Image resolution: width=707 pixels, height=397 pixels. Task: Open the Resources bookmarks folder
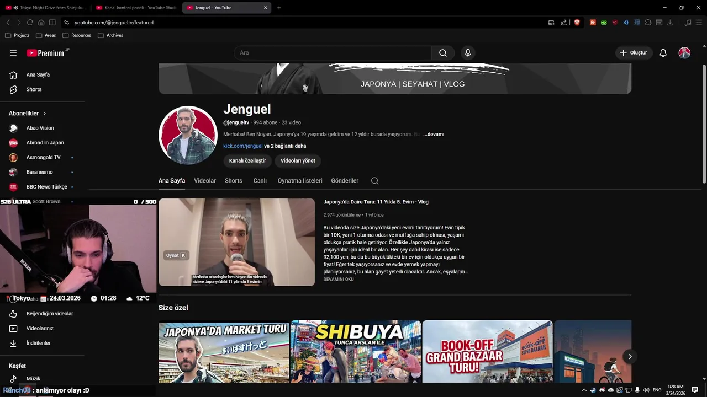(76, 35)
